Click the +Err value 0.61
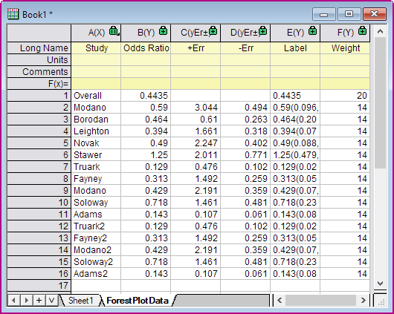The width and height of the screenshot is (394, 314). coord(196,120)
